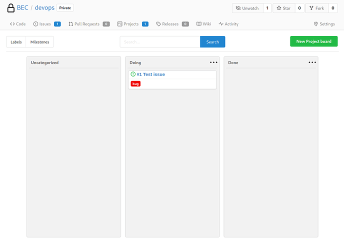Switch to the Code tab
344x250 pixels.
point(18,24)
